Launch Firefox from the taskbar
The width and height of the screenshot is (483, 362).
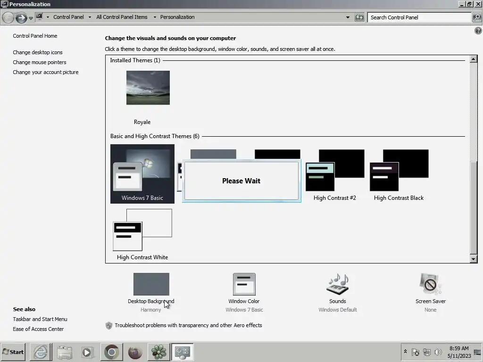135,352
